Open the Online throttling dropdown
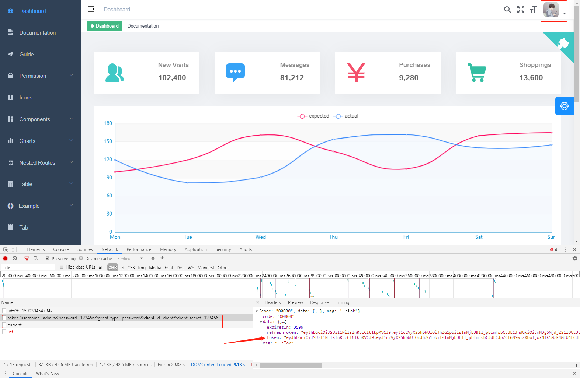Image resolution: width=580 pixels, height=378 pixels. (x=131, y=259)
